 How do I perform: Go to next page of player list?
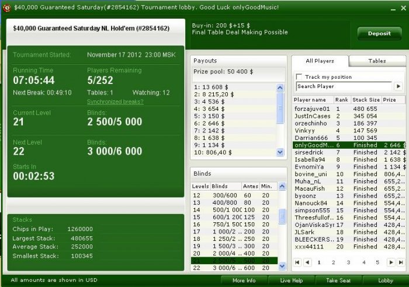pyautogui.click(x=391, y=262)
